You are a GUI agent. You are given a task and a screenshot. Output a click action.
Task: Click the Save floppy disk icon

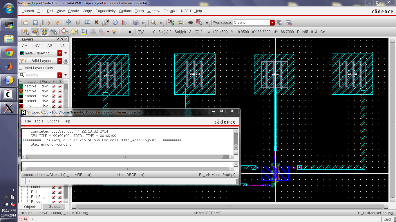tap(35, 22)
